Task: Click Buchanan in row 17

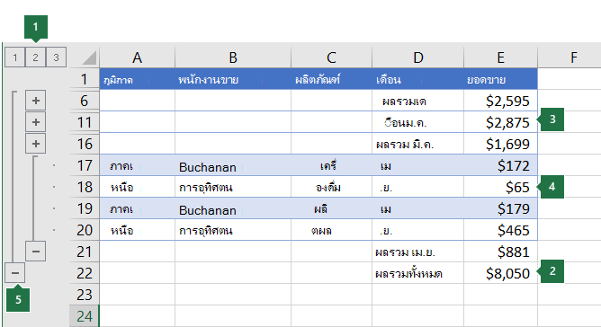Action: click(x=233, y=165)
